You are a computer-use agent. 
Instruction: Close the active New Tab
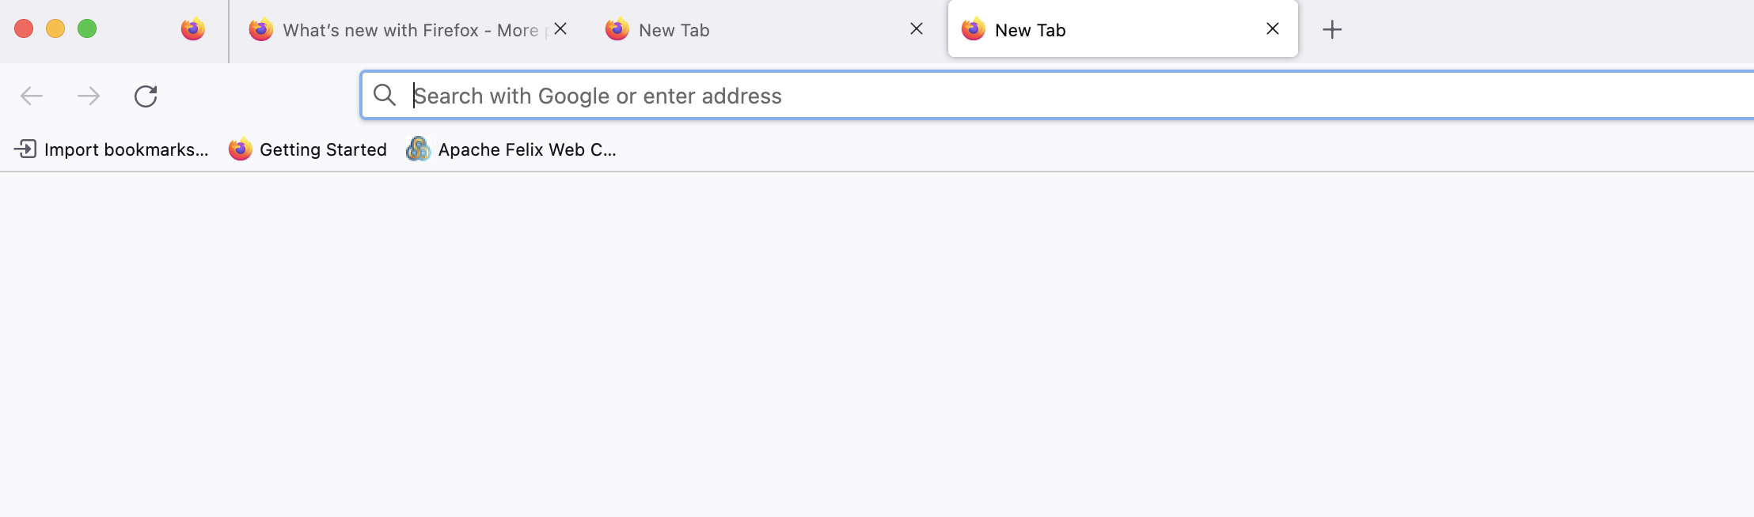(1273, 29)
